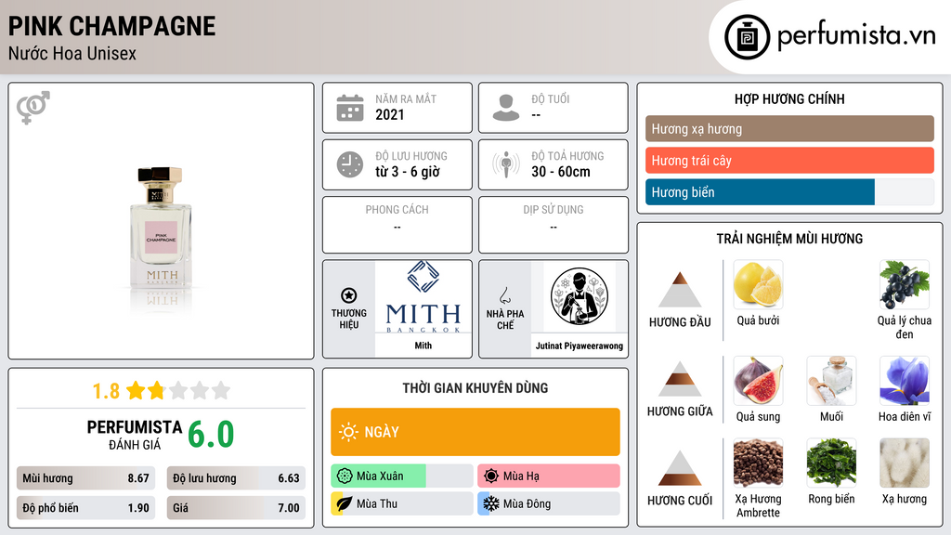Click the sillage icon beside Độ toả hương

coord(506,164)
